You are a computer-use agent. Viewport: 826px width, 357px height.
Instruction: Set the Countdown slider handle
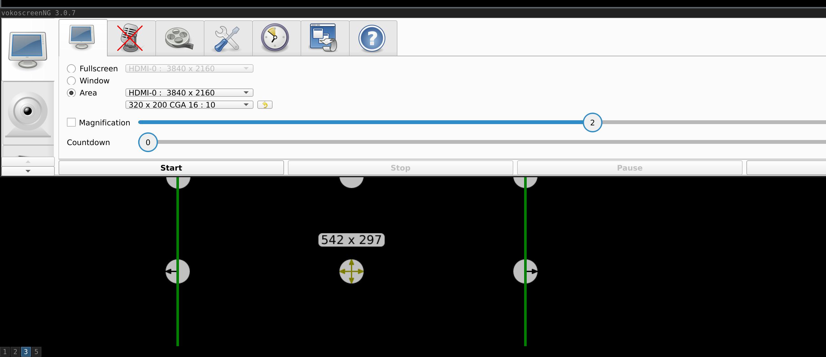pyautogui.click(x=147, y=142)
